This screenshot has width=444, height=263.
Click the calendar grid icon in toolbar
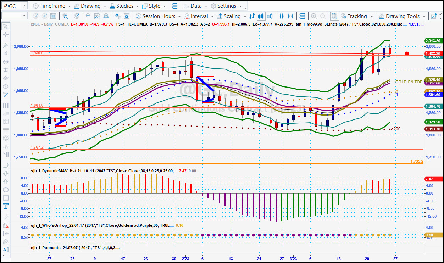pos(53,16)
